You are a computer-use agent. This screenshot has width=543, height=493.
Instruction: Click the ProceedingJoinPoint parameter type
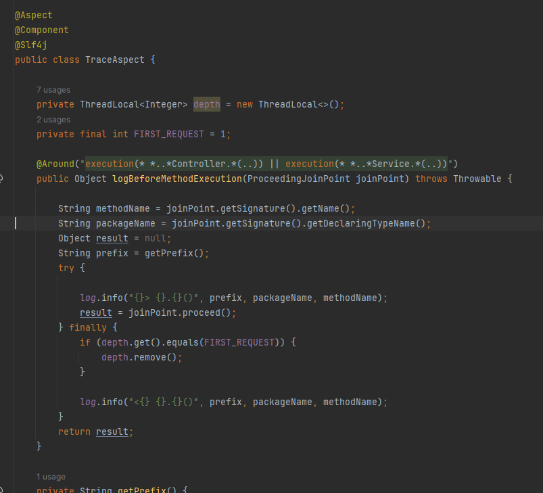298,179
